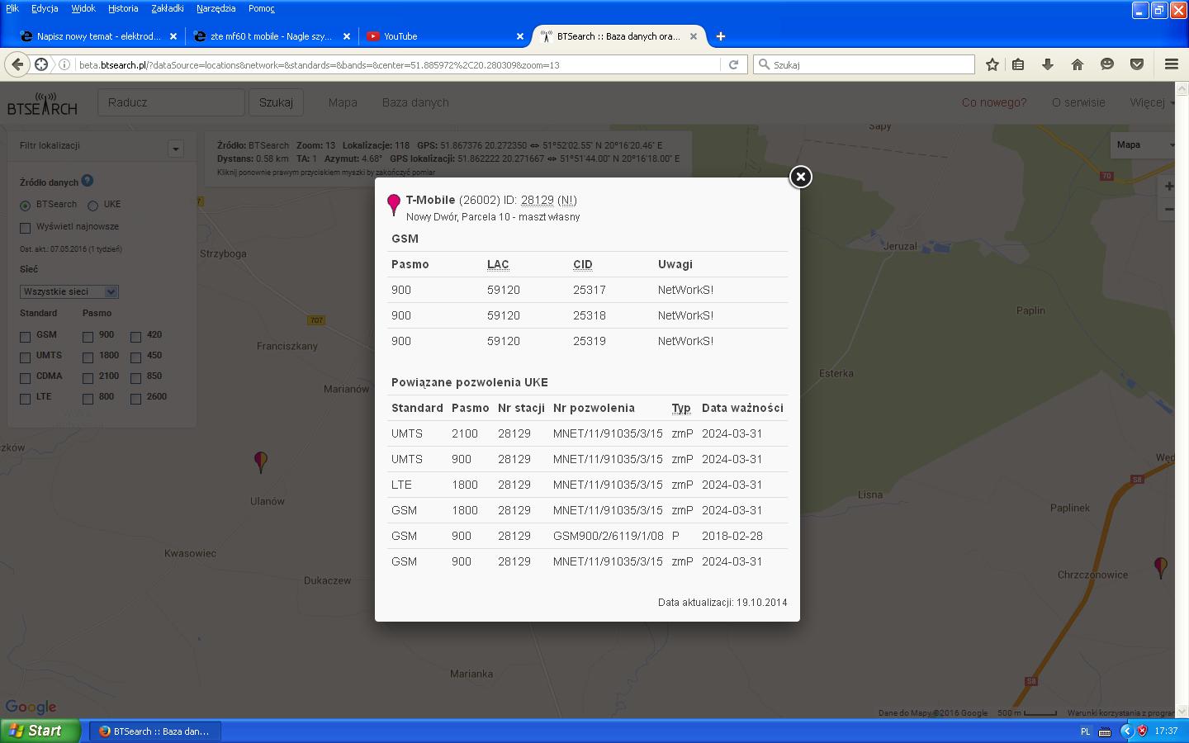Click the map marker near Chrzczonowice
This screenshot has height=743, width=1189.
[x=1160, y=568]
